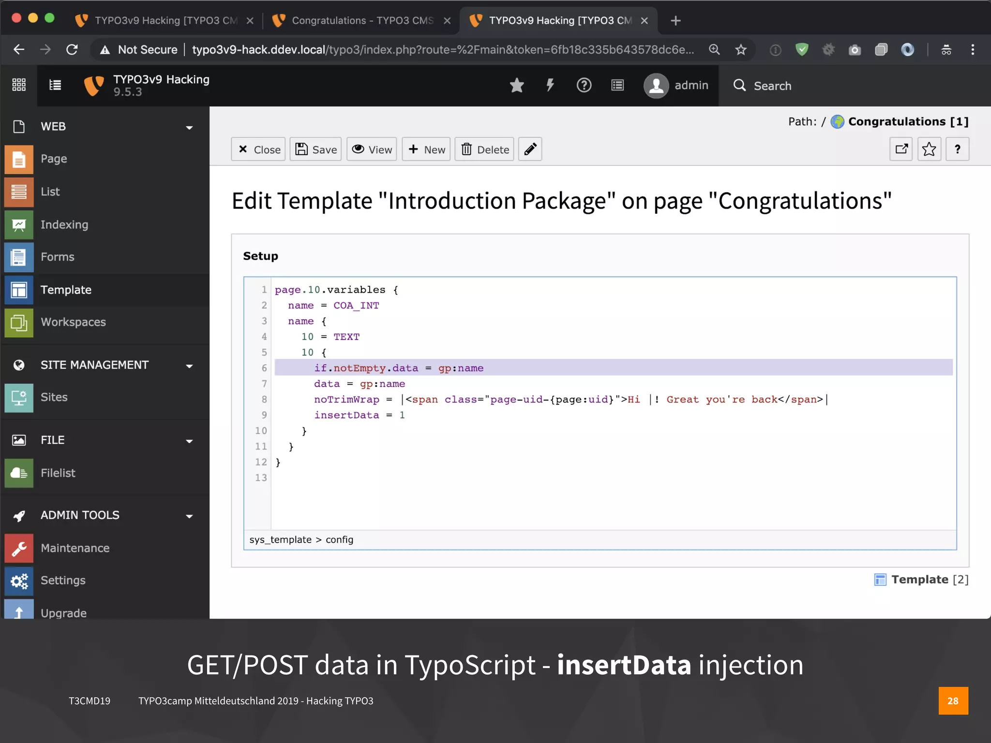Open the bookmarks star in TYPO3 top bar
The image size is (991, 743).
click(x=517, y=85)
